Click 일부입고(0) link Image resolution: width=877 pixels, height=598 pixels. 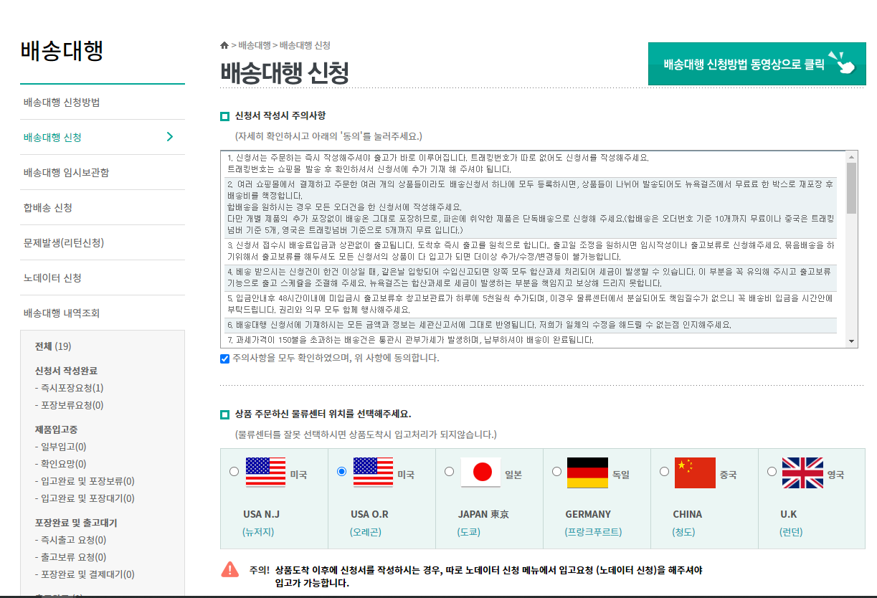[x=60, y=447]
